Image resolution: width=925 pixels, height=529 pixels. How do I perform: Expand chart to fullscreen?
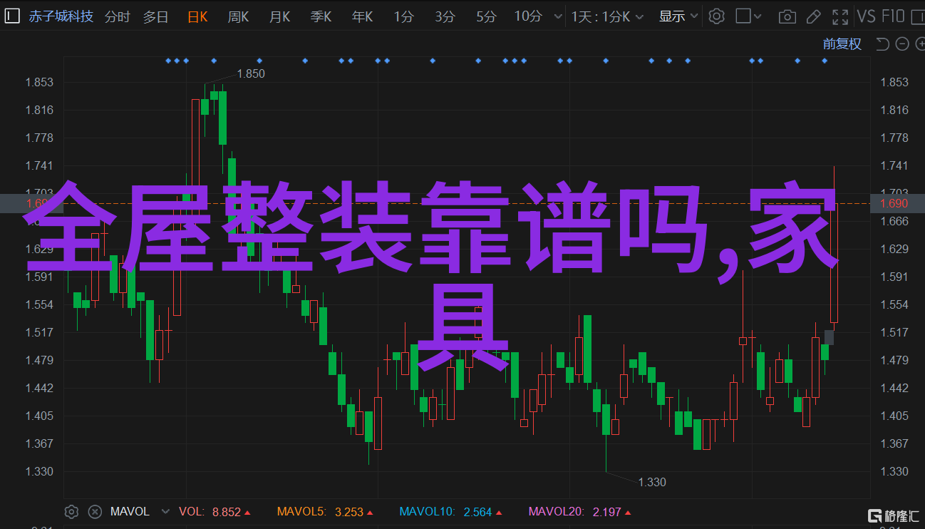(x=841, y=16)
